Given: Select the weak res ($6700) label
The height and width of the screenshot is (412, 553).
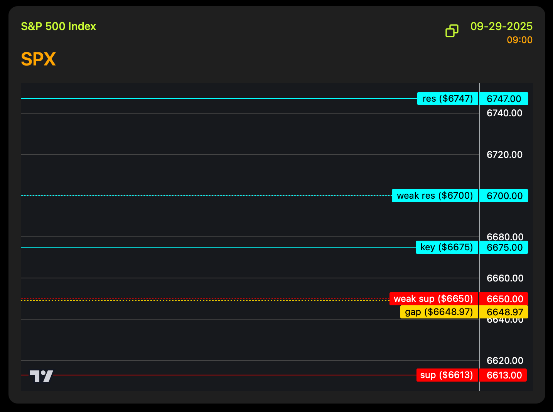Looking at the screenshot, I should pyautogui.click(x=435, y=196).
